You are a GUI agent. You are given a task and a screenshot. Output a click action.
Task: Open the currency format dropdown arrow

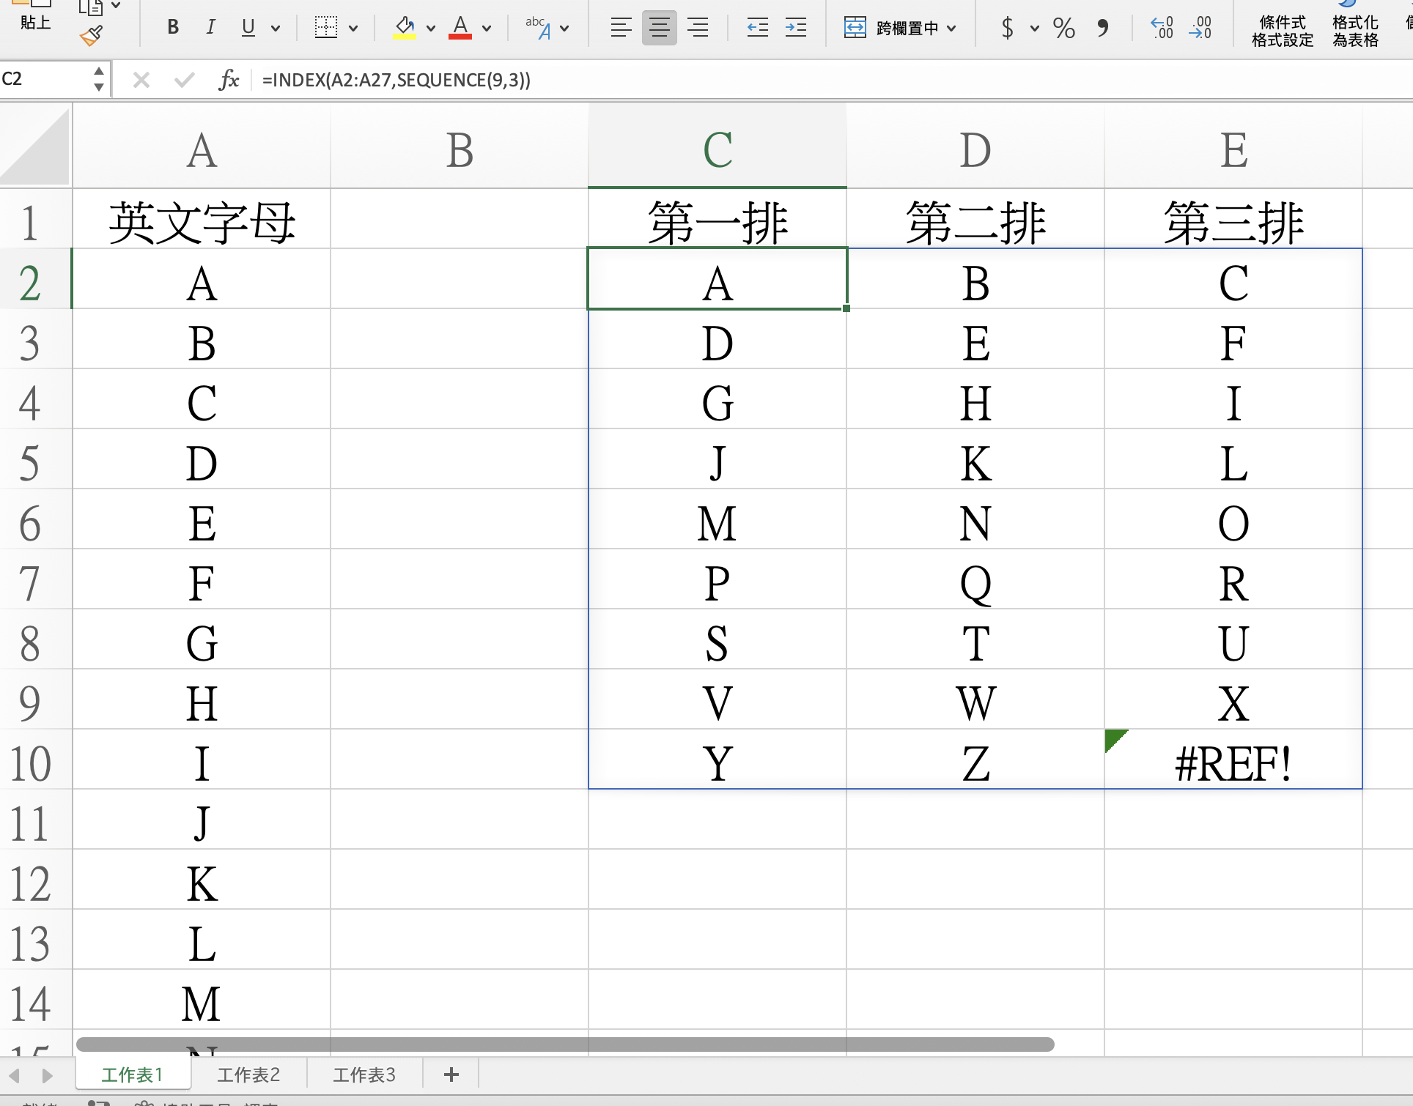click(x=1034, y=29)
